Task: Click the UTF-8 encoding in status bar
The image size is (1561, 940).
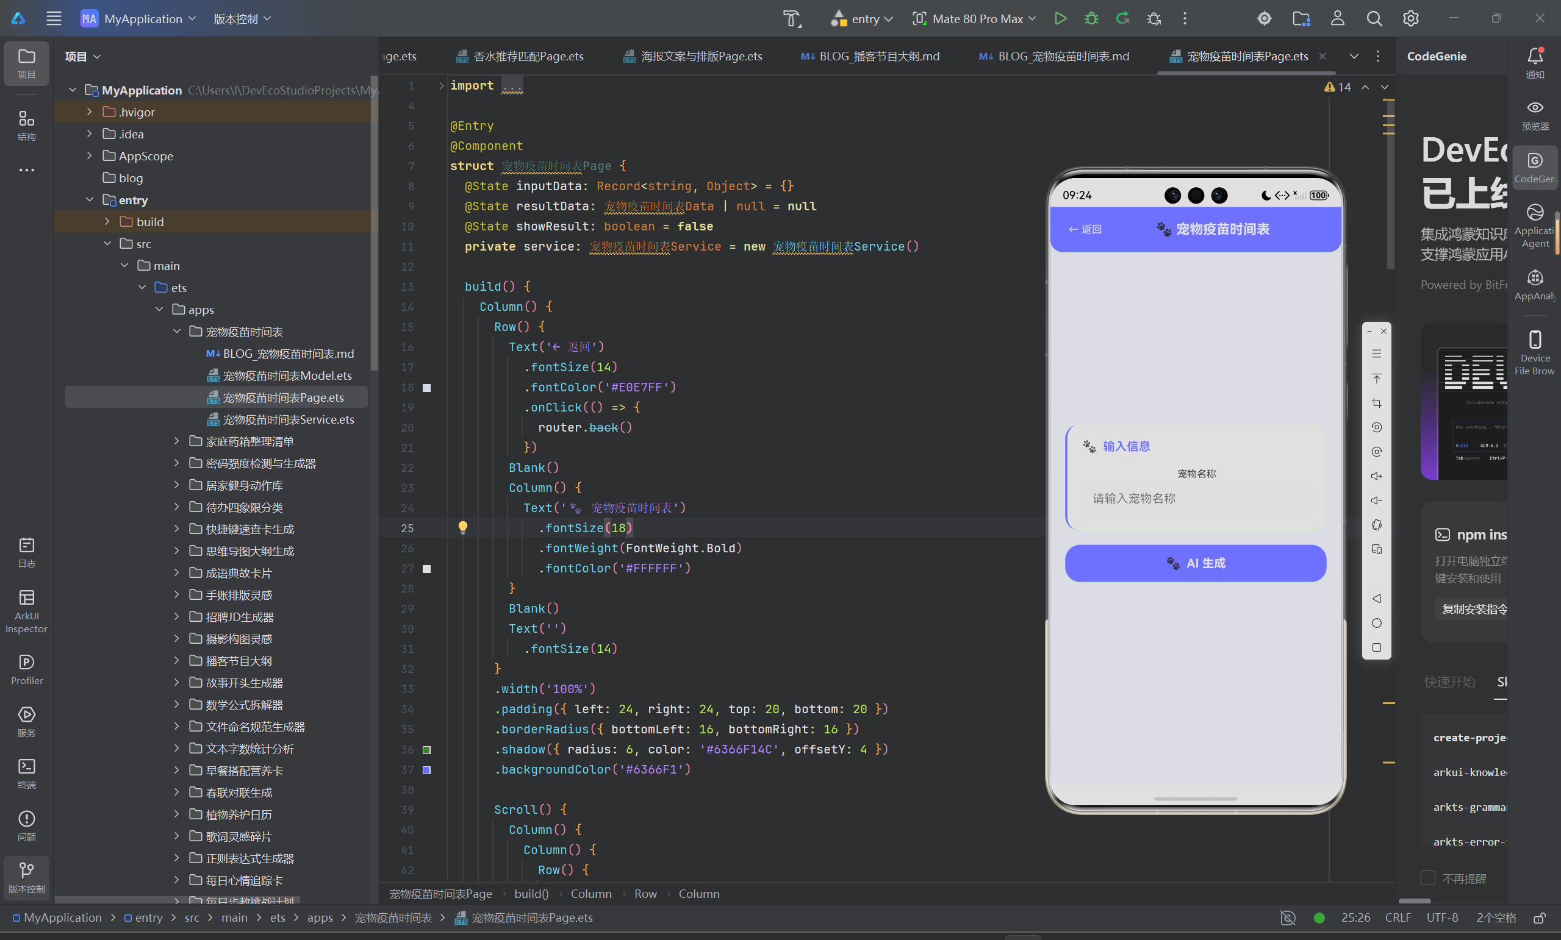Action: [x=1442, y=917]
